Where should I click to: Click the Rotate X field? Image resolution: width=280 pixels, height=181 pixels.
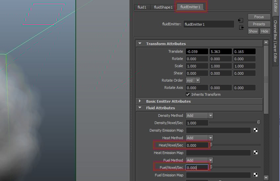pos(197,59)
